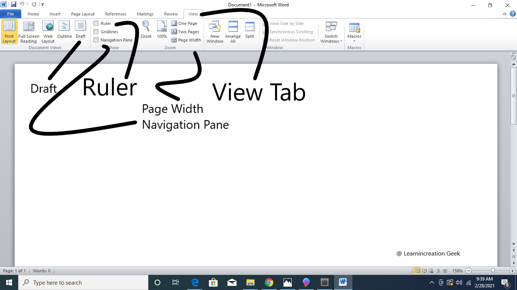Enable the Ruler checkbox
Image resolution: width=517 pixels, height=290 pixels.
pyautogui.click(x=96, y=23)
